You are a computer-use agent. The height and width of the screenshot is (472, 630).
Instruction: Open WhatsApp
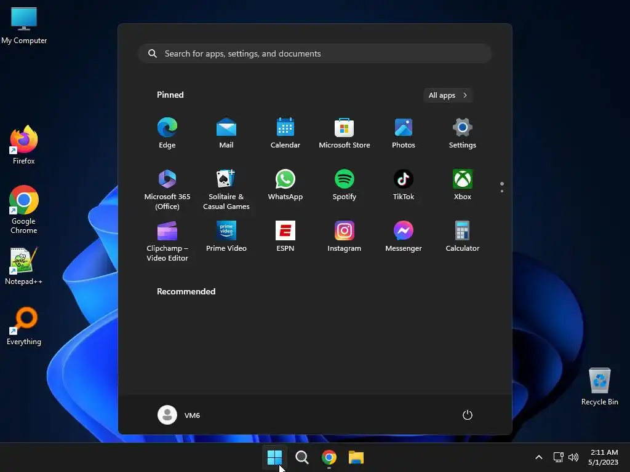285,184
